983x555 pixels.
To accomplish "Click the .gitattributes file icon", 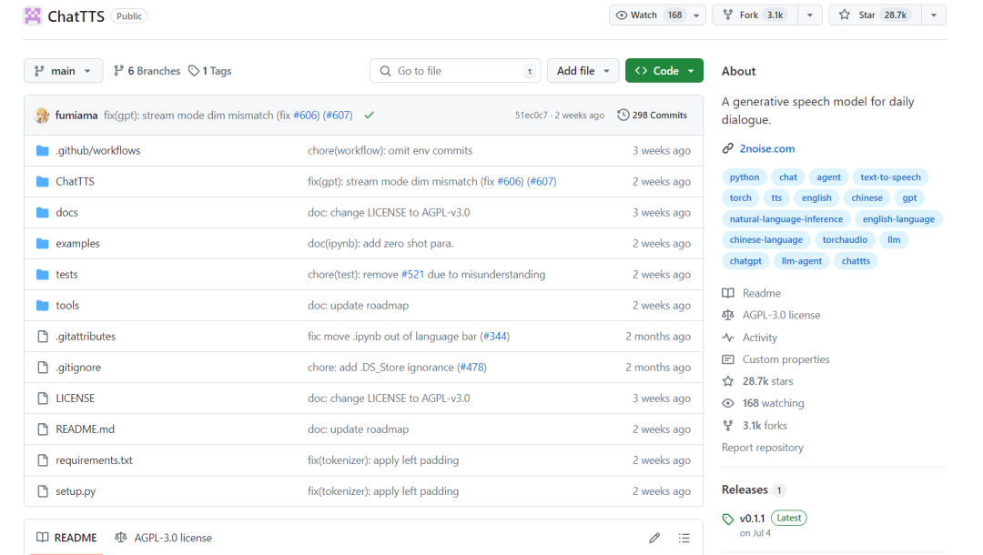I will pyautogui.click(x=43, y=337).
